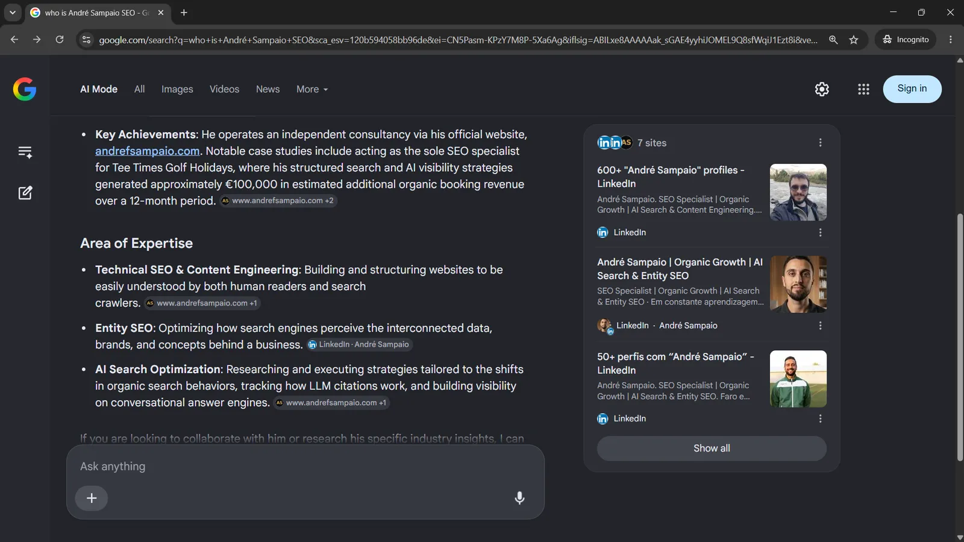
Task: Switch to the Images tab
Action: click(177, 89)
